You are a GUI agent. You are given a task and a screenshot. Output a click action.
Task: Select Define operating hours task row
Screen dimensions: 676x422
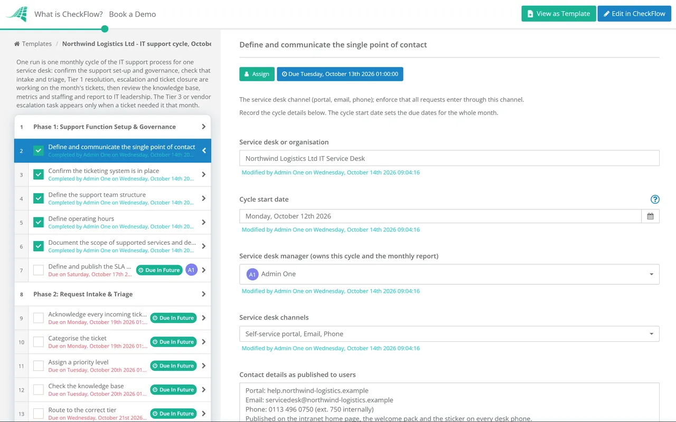click(112, 223)
